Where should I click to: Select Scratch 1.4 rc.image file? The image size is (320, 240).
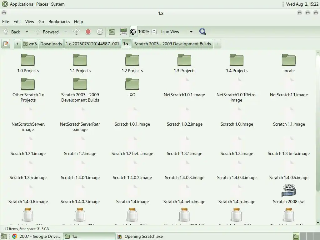pyautogui.click(x=237, y=202)
